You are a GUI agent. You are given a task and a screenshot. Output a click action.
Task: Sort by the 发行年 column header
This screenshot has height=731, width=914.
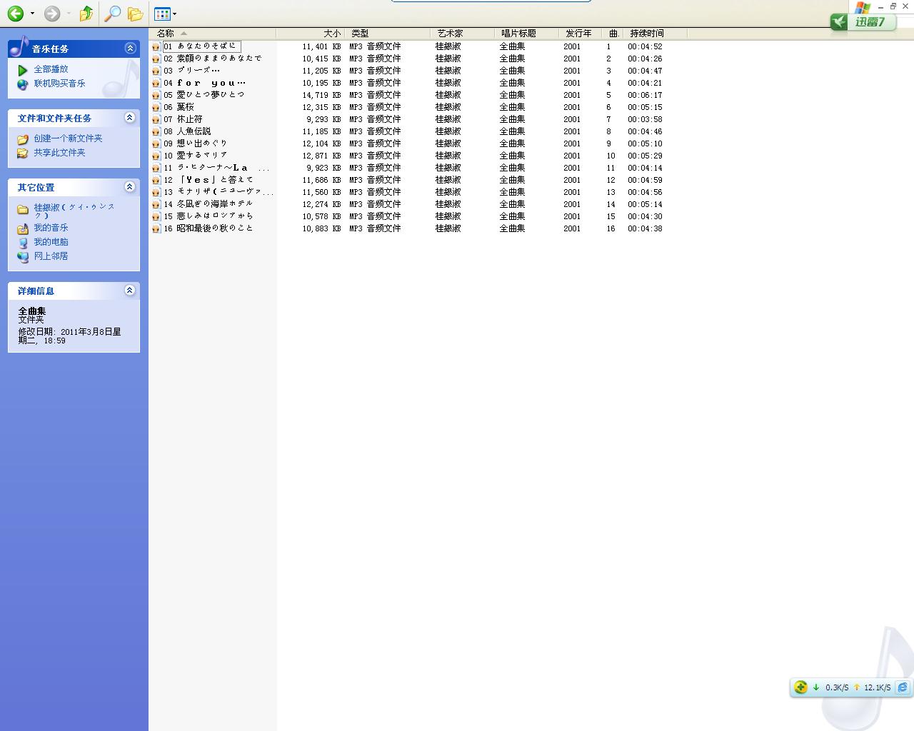point(580,34)
